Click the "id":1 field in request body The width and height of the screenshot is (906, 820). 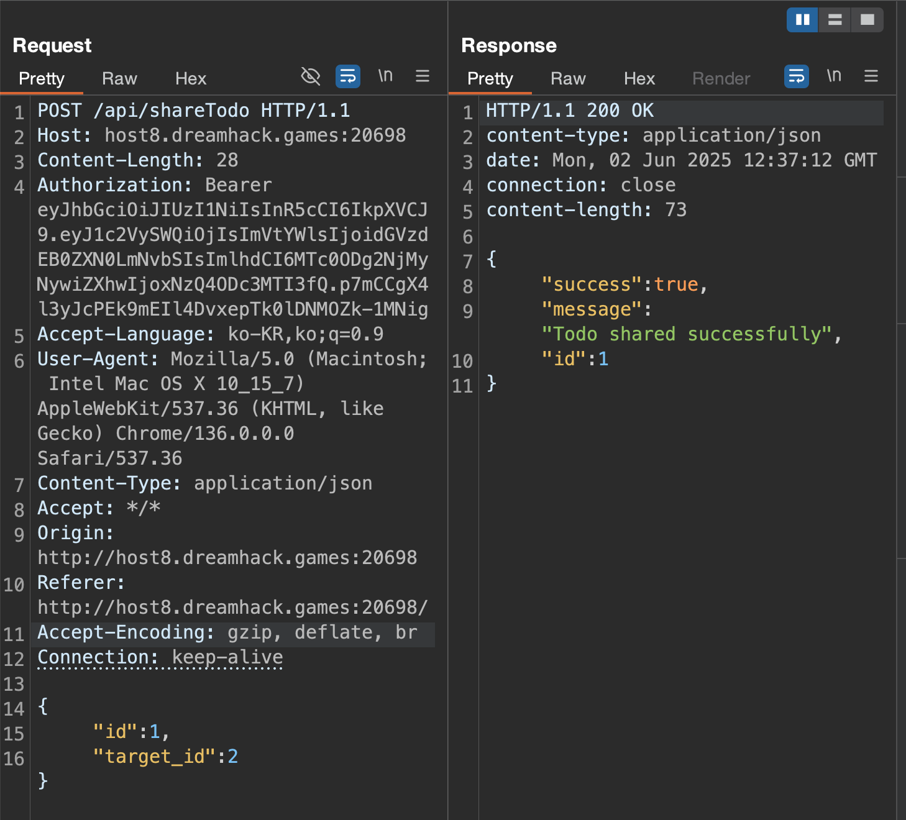click(x=131, y=732)
